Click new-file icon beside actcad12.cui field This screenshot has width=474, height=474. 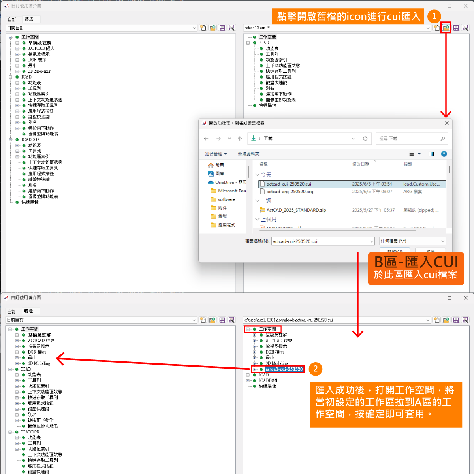[x=436, y=28]
